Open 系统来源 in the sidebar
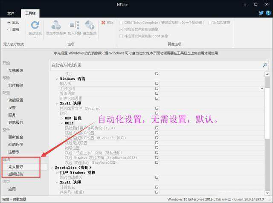This screenshot has width=273, height=203. [x=16, y=70]
